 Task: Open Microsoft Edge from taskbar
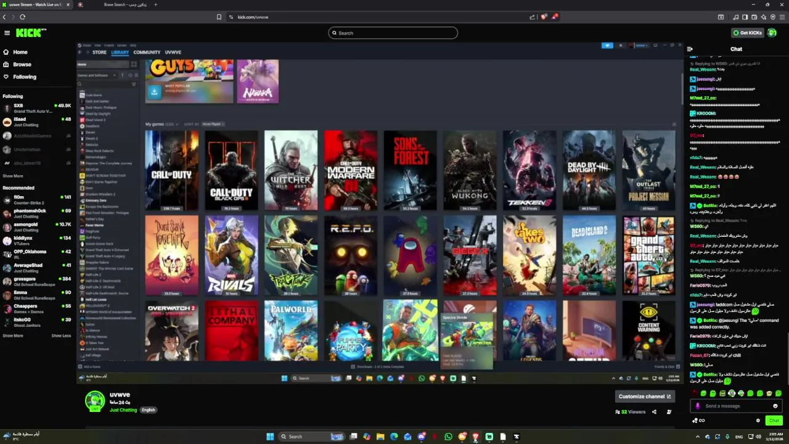coord(394,437)
